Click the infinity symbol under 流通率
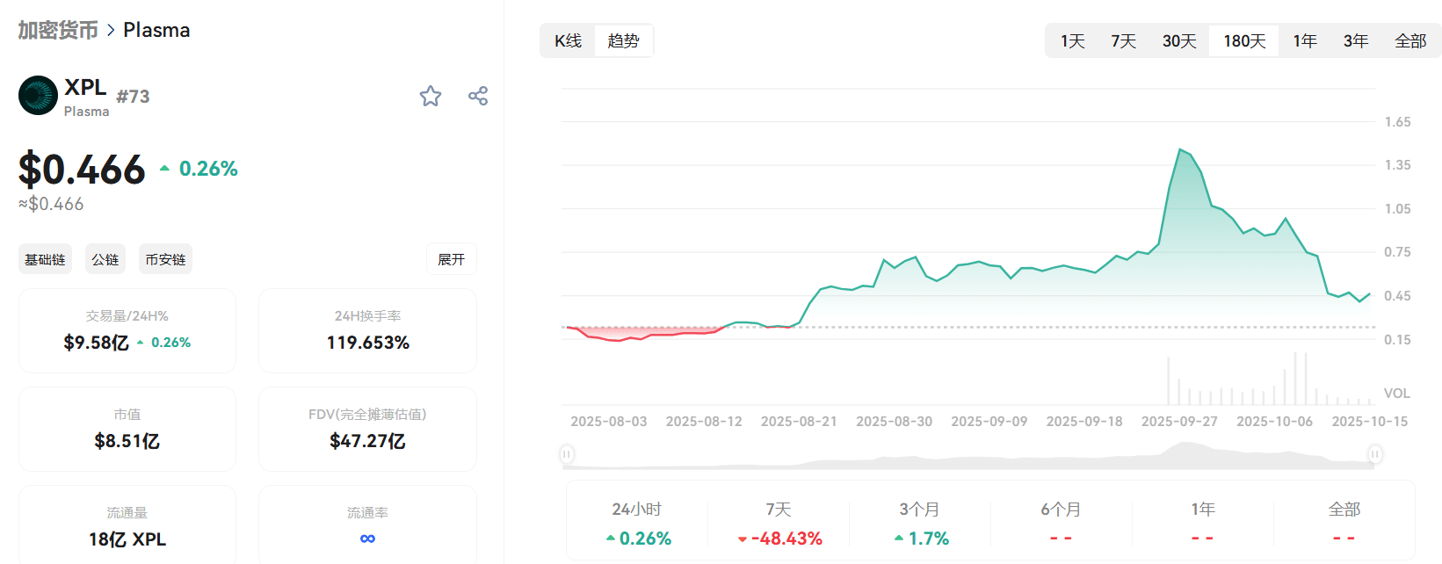The image size is (1442, 564). pyautogui.click(x=367, y=539)
